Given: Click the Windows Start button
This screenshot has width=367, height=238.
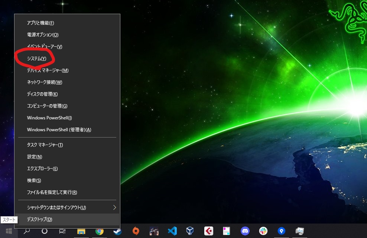Looking at the screenshot, I should tap(9, 231).
